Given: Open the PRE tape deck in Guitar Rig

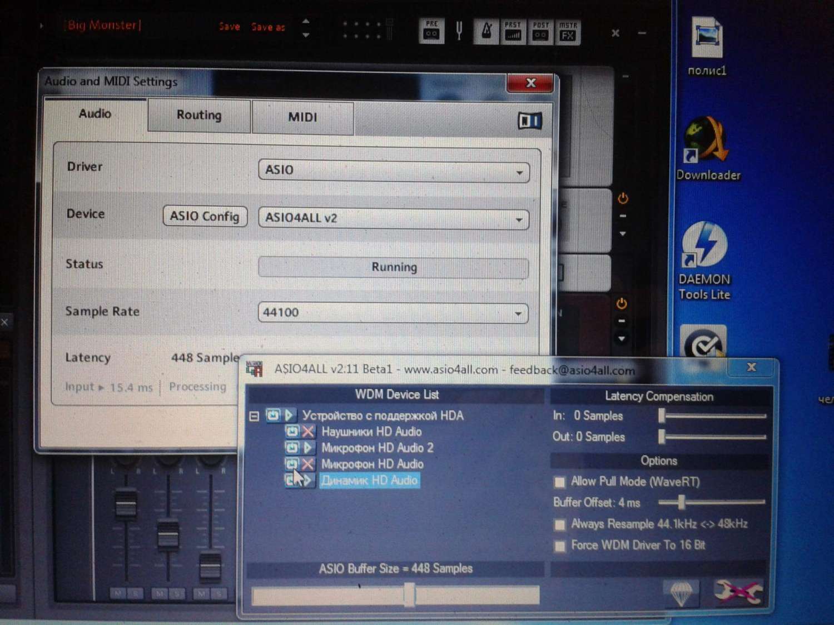Looking at the screenshot, I should 431,31.
